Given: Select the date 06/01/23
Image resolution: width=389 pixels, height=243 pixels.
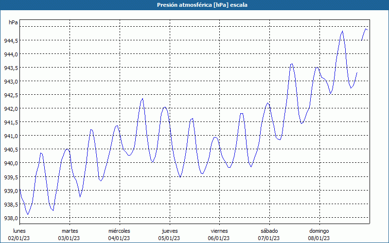Looking at the screenshot, I should [x=219, y=238].
